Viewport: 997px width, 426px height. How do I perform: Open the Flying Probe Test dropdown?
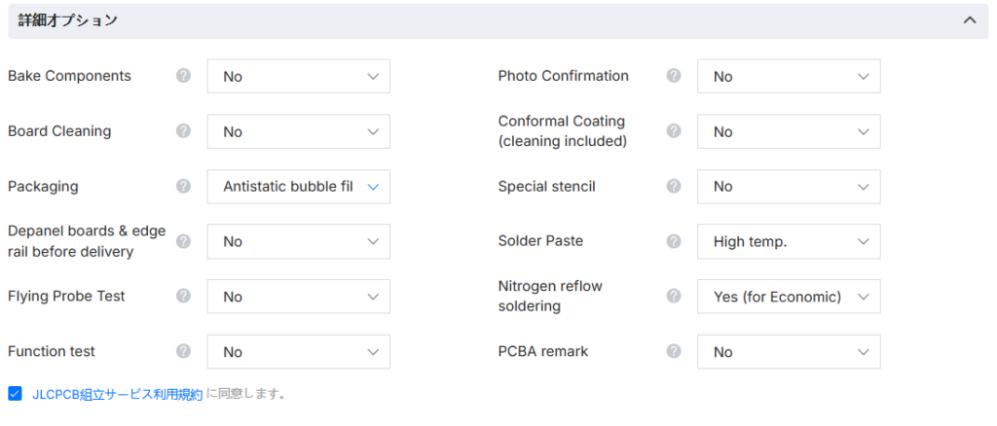[x=298, y=297]
